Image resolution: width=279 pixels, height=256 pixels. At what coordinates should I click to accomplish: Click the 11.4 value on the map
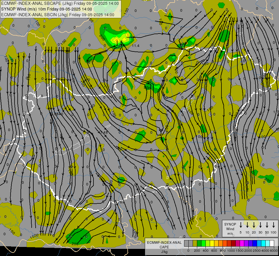pyautogui.click(x=136, y=46)
